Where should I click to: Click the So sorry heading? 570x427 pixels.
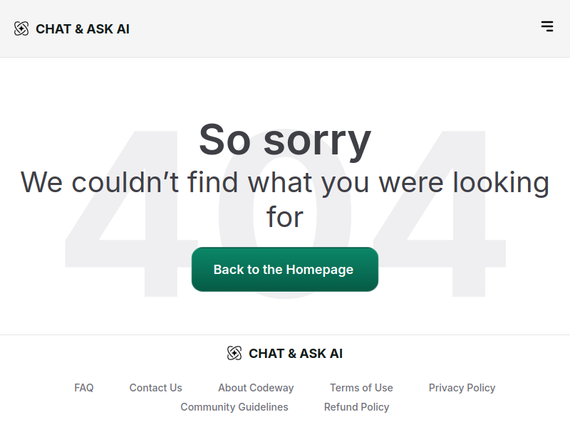click(x=285, y=140)
